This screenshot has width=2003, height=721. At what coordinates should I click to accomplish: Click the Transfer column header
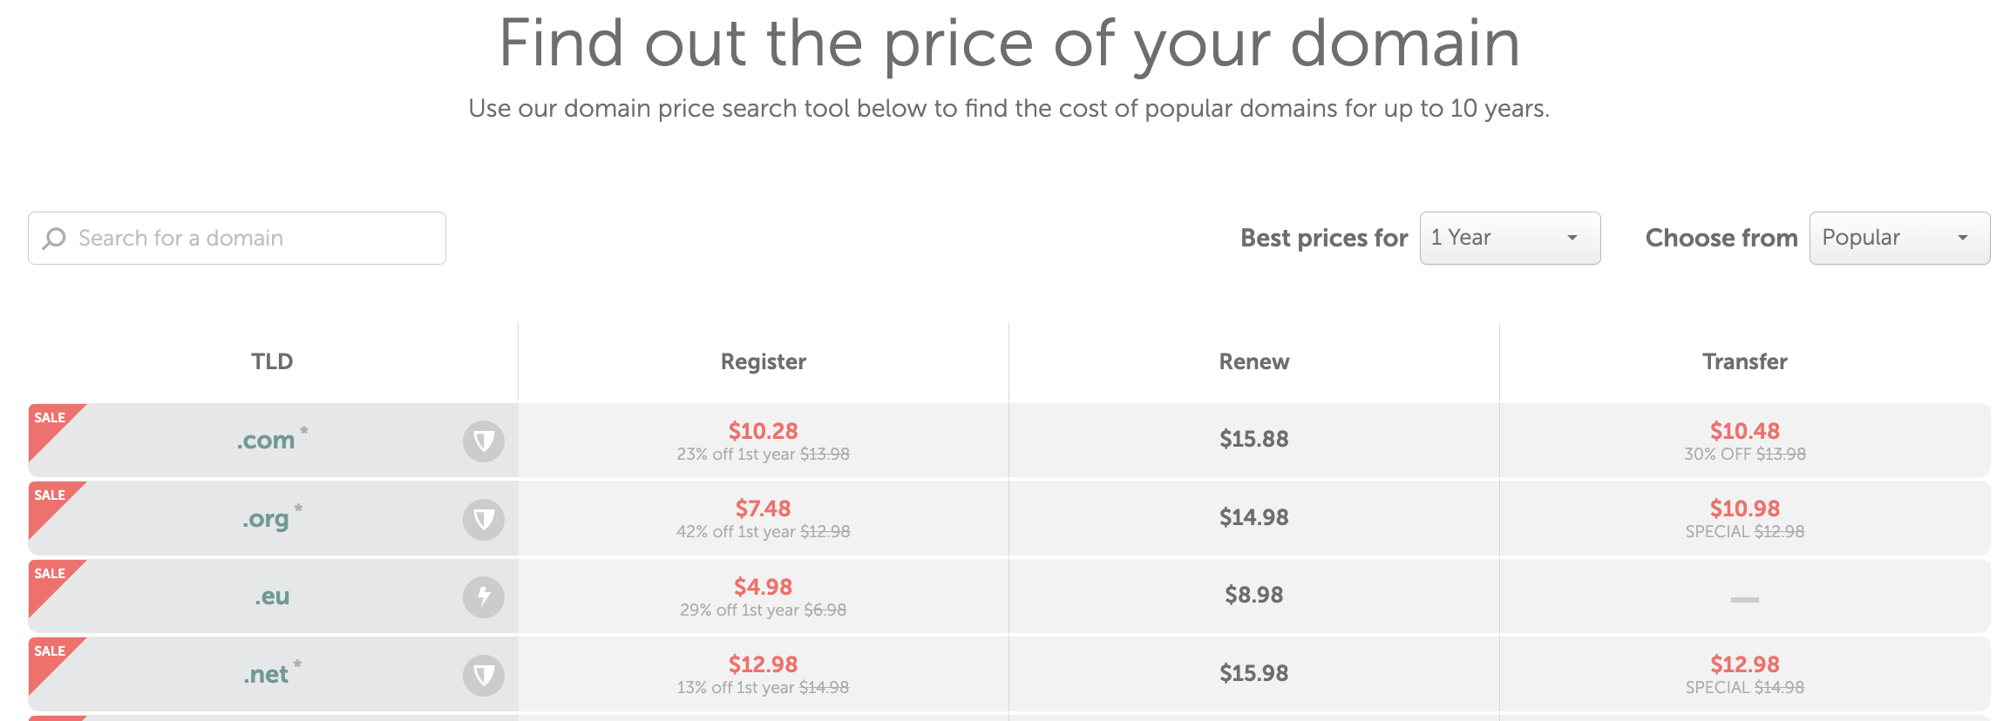pyautogui.click(x=1744, y=361)
